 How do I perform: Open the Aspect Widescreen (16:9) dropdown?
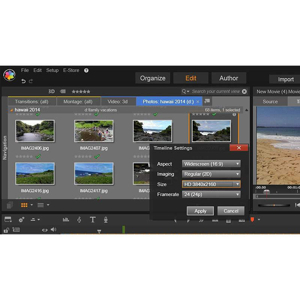click(211, 164)
